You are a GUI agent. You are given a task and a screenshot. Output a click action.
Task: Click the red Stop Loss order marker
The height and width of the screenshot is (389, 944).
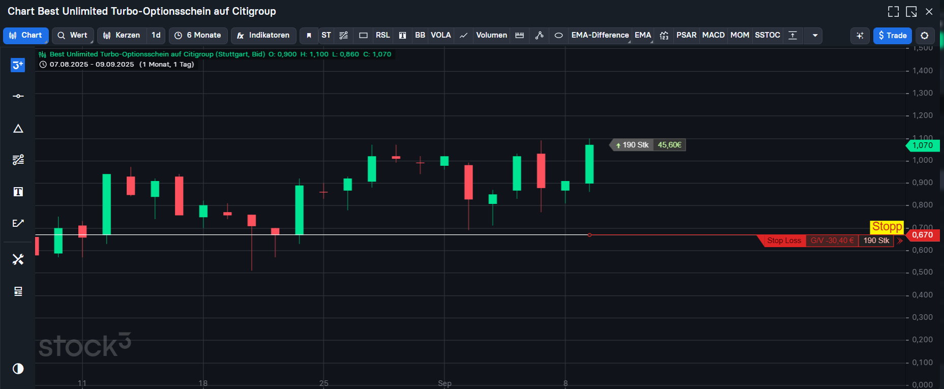(784, 241)
